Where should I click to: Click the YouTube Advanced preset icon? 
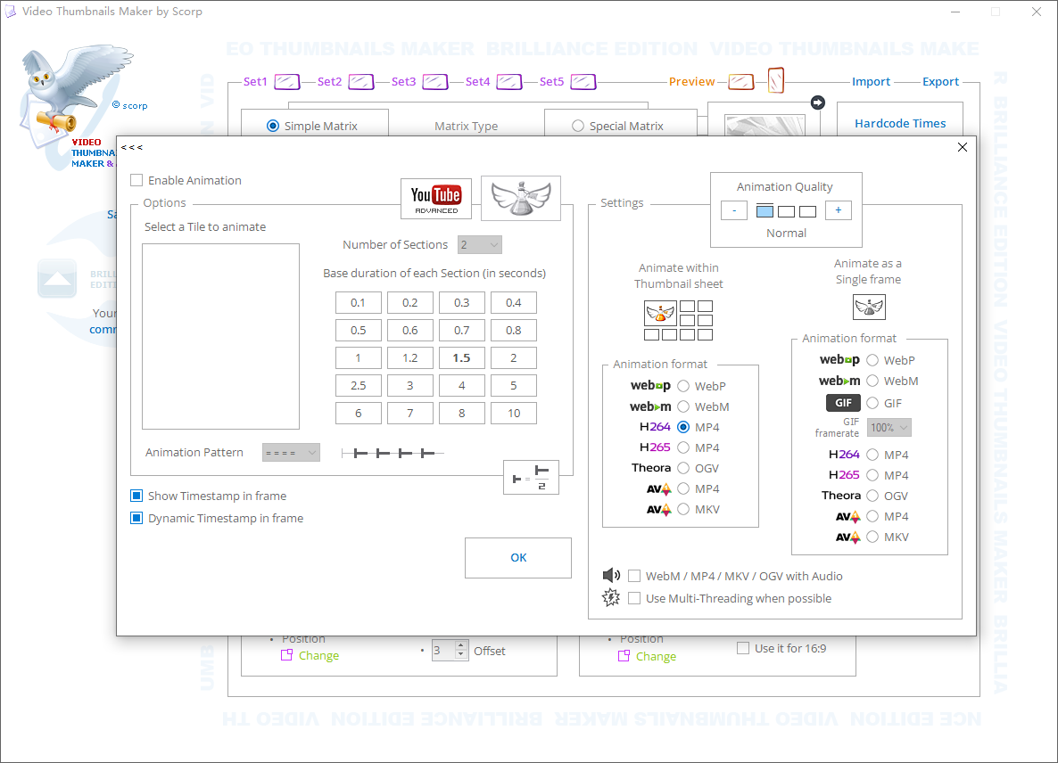point(435,198)
